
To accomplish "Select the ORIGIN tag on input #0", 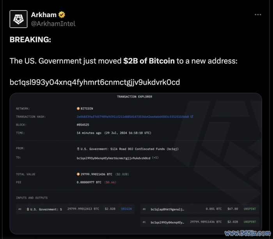I will coord(126,209).
